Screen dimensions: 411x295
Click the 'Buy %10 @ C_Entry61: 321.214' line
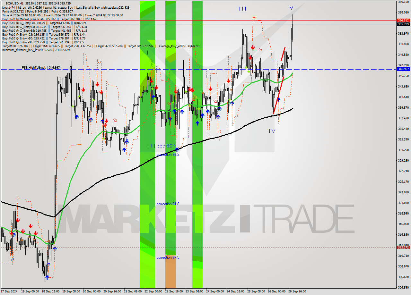45,27
